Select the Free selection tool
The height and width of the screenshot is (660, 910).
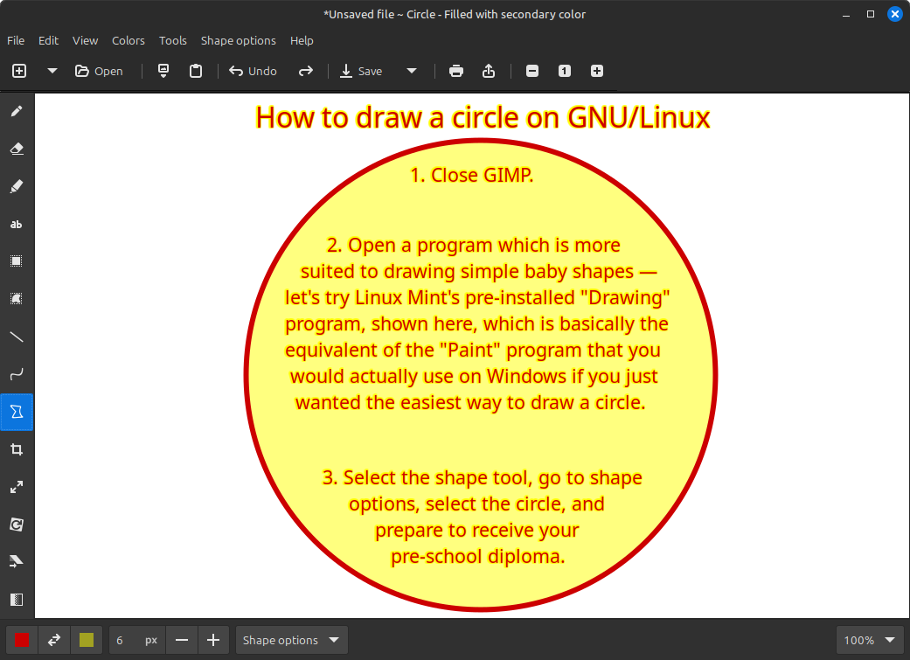pos(17,299)
